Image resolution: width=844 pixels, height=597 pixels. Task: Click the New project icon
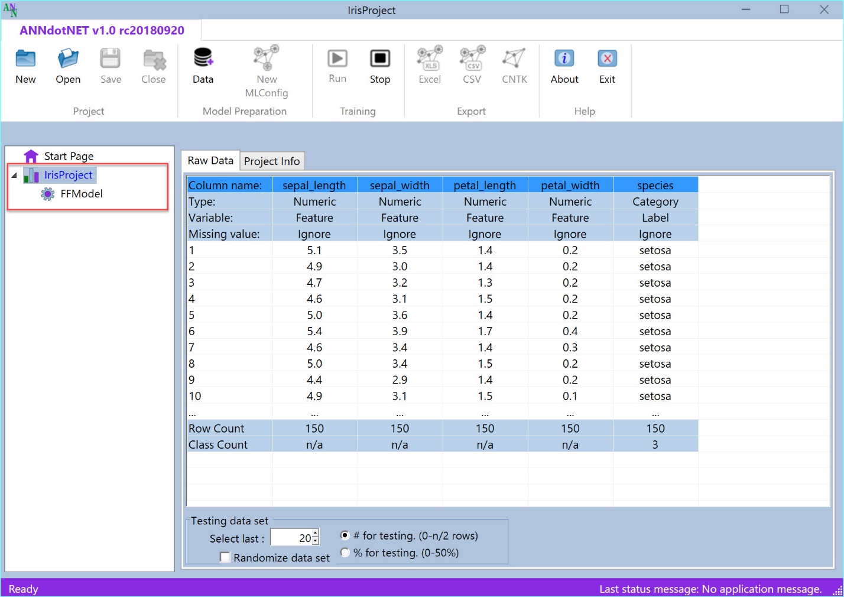coord(25,59)
